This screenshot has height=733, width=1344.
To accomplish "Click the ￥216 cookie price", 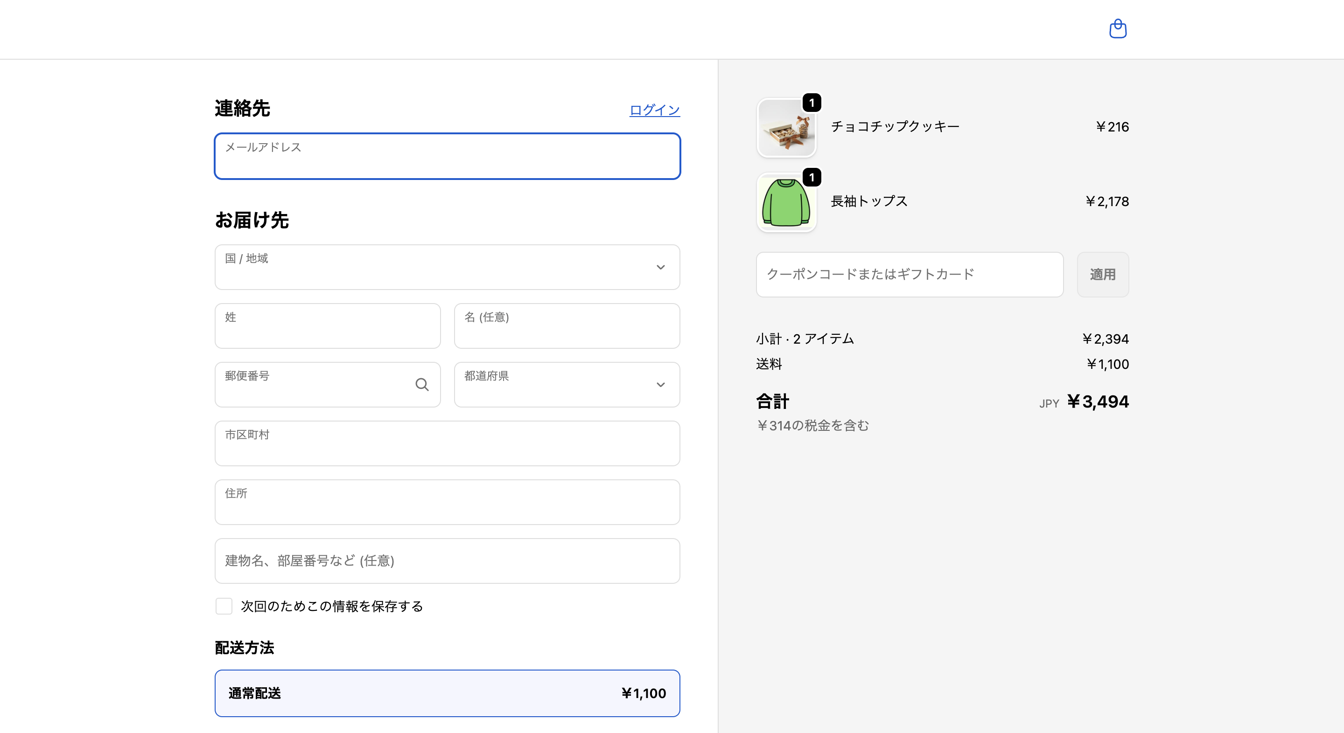I will coord(1112,127).
